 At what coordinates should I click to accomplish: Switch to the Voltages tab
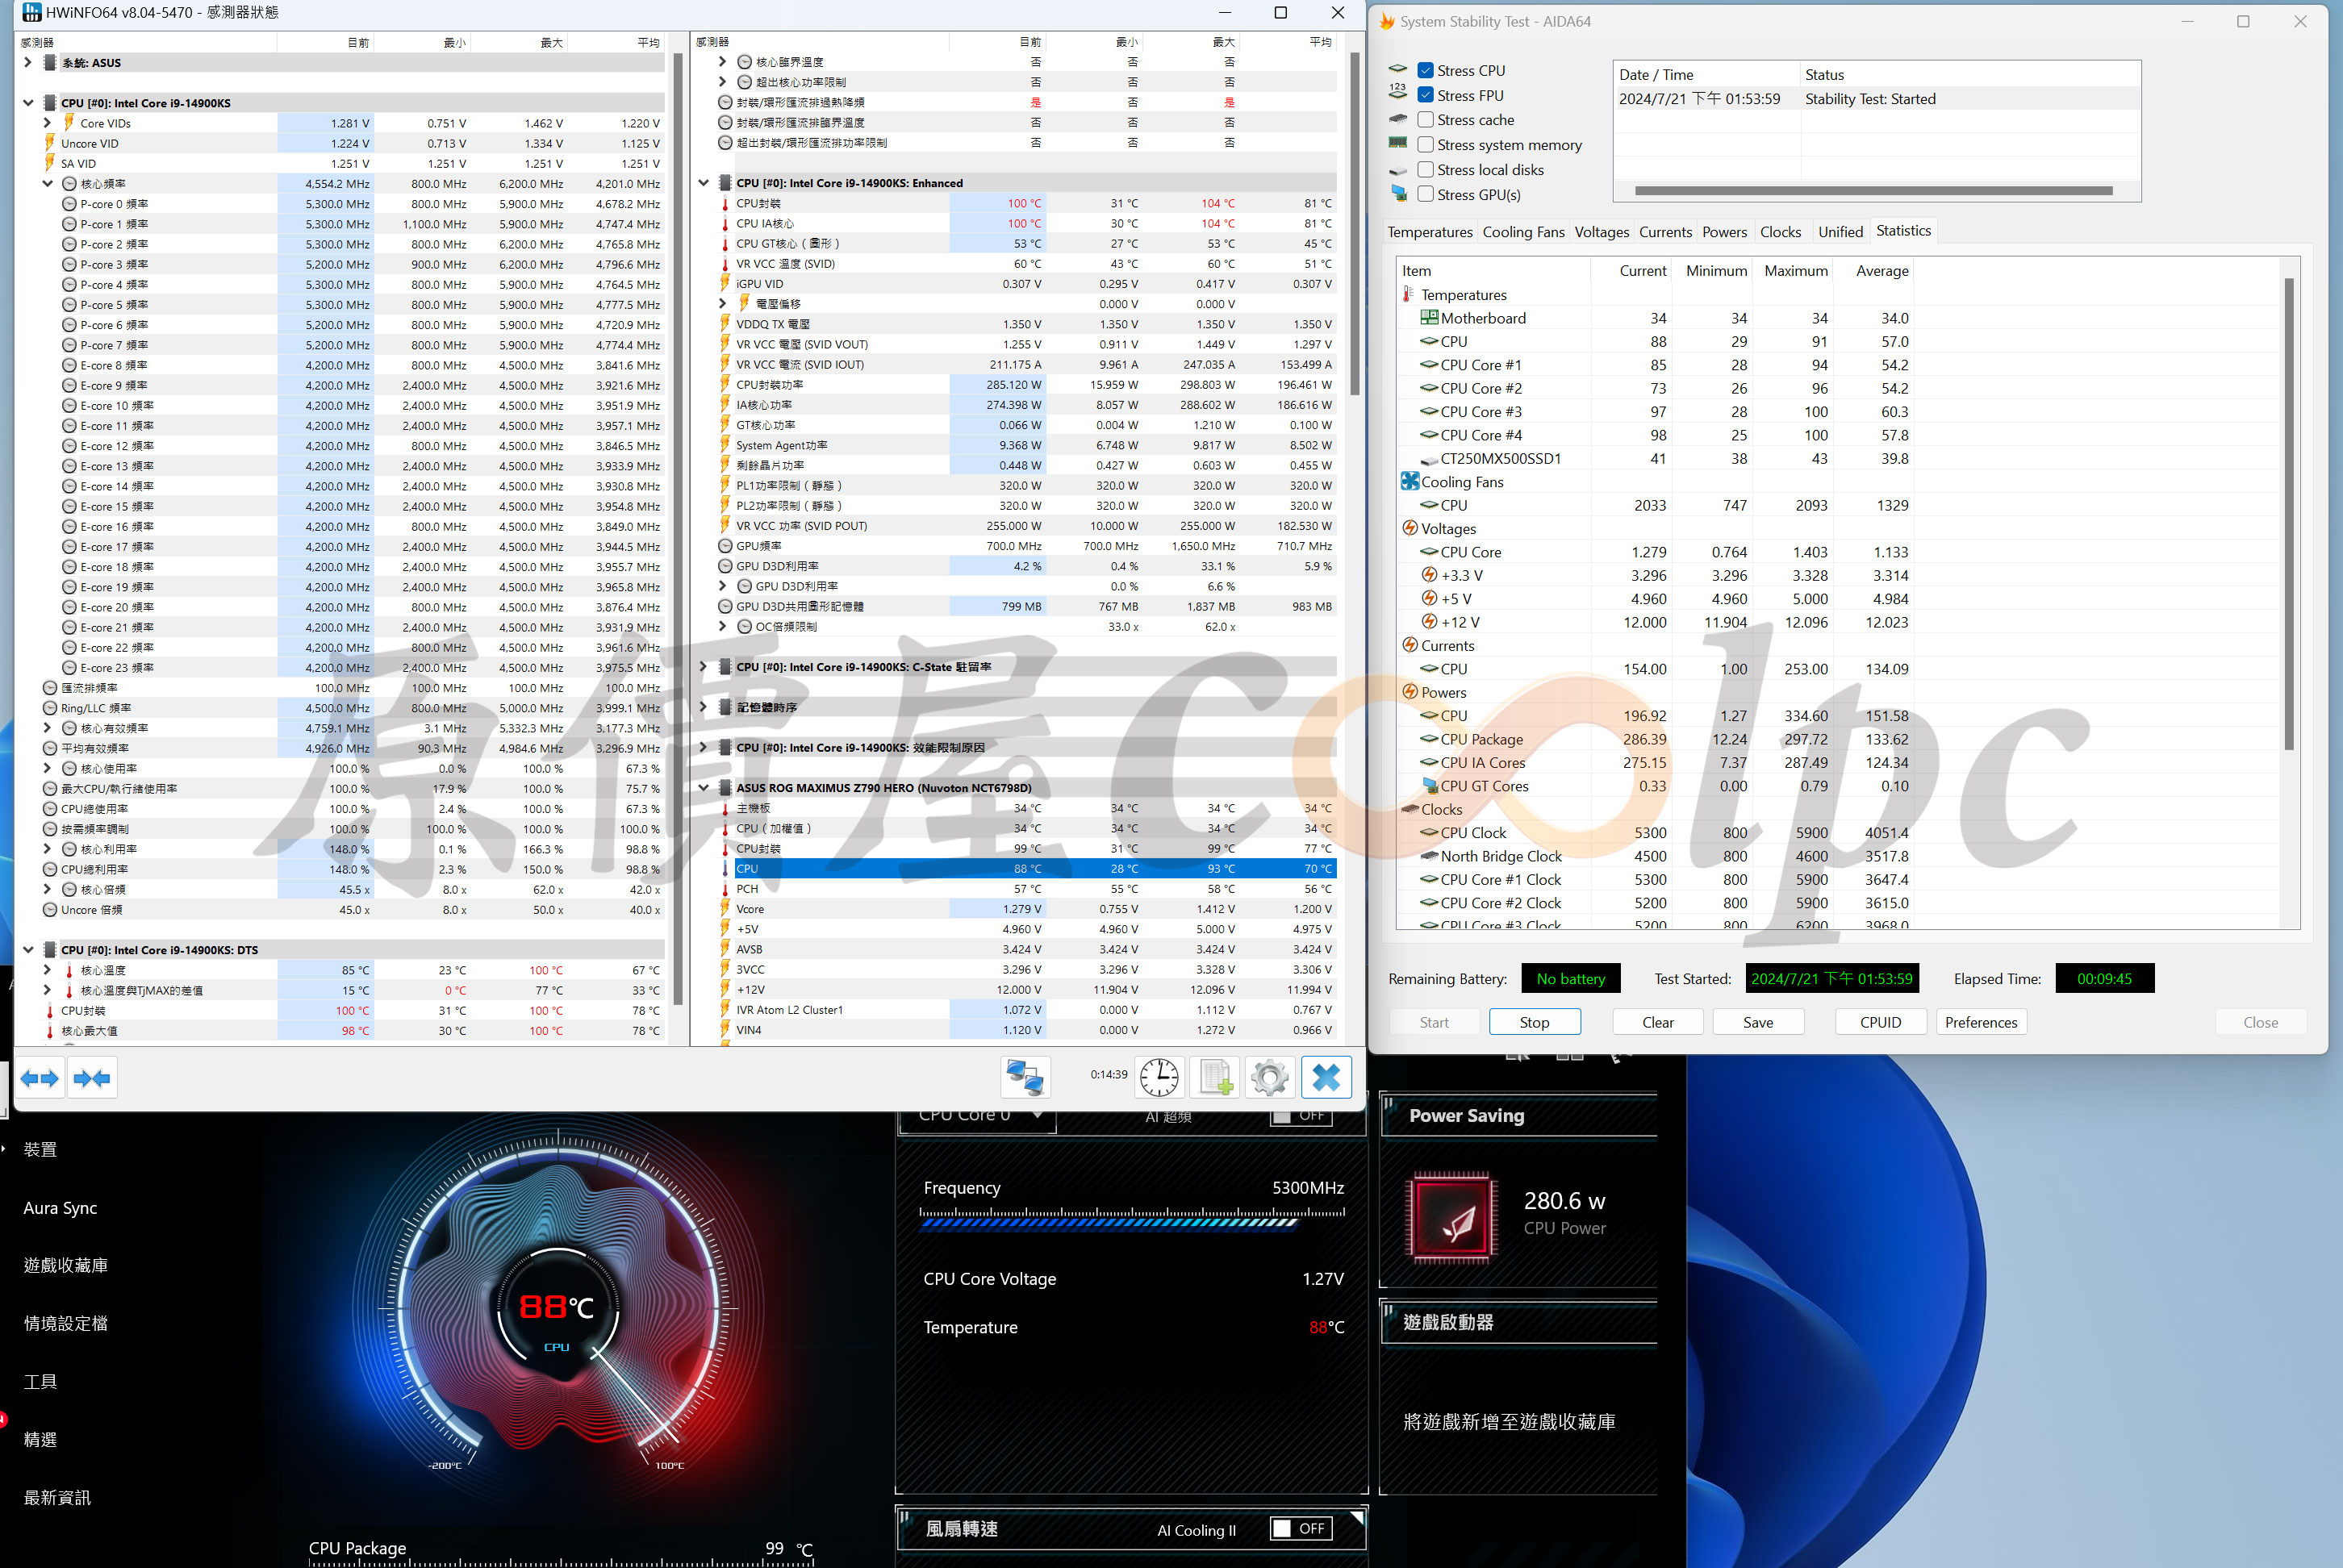(1601, 232)
